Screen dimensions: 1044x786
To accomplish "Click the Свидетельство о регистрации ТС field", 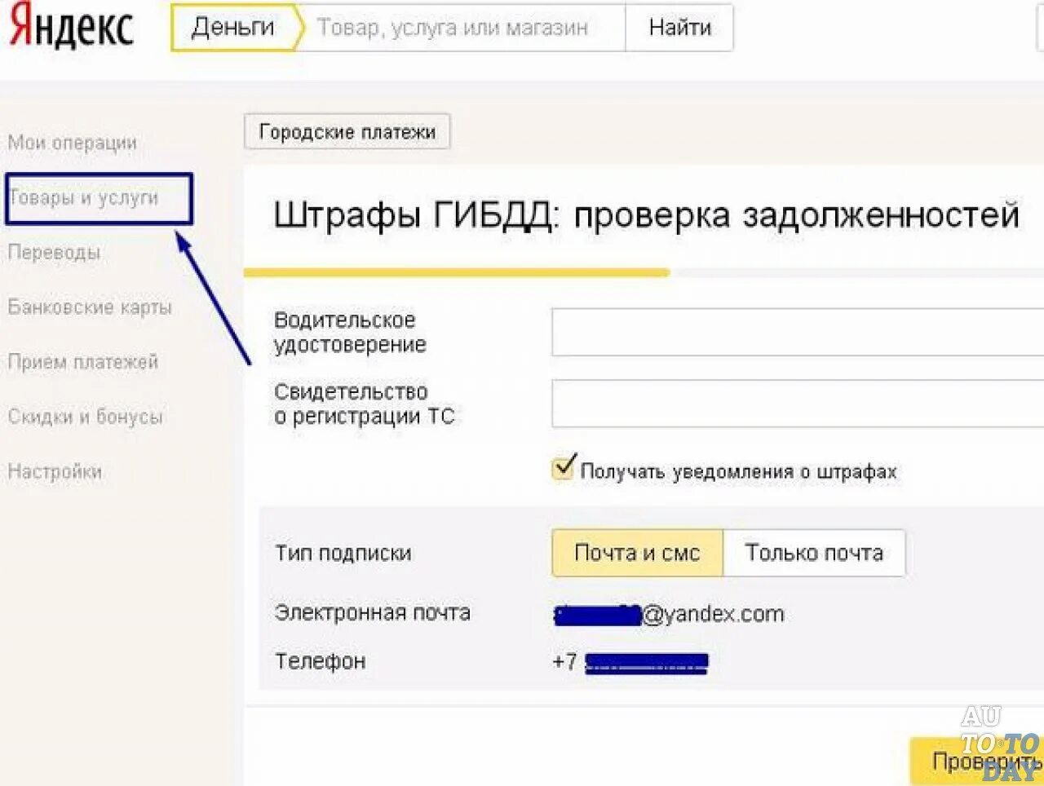I will click(798, 404).
